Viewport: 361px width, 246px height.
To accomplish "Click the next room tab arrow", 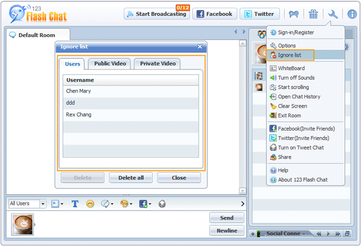I will tap(244, 32).
